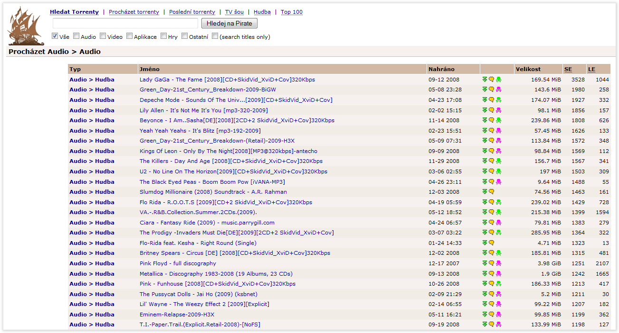Image resolution: width=619 pixels, height=333 pixels.
Task: Sort the table by SE column header
Action: tap(568, 69)
